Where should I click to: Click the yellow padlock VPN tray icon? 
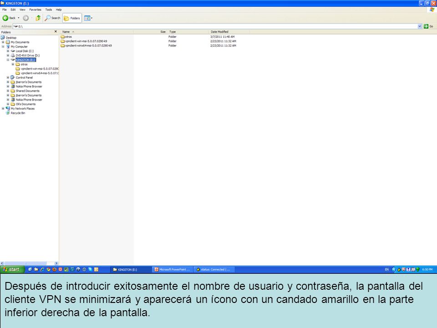tap(399, 269)
